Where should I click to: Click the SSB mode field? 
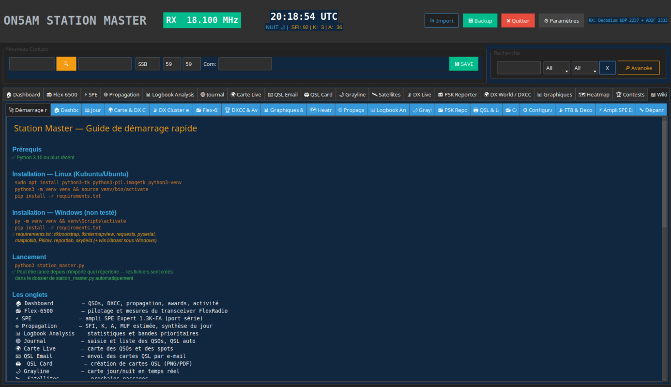coord(148,64)
